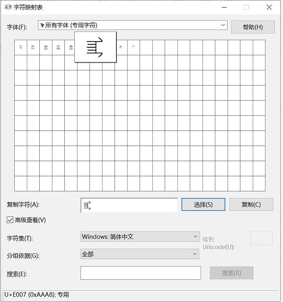Viewport: 283px width, 302px height.
Task: Minimize the 字符映射表 window
Action: 224,7
